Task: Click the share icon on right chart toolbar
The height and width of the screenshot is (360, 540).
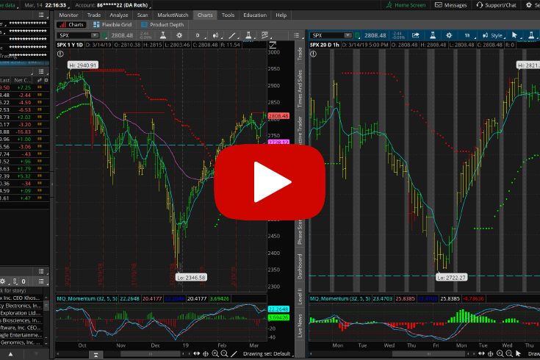Action: pyautogui.click(x=416, y=35)
